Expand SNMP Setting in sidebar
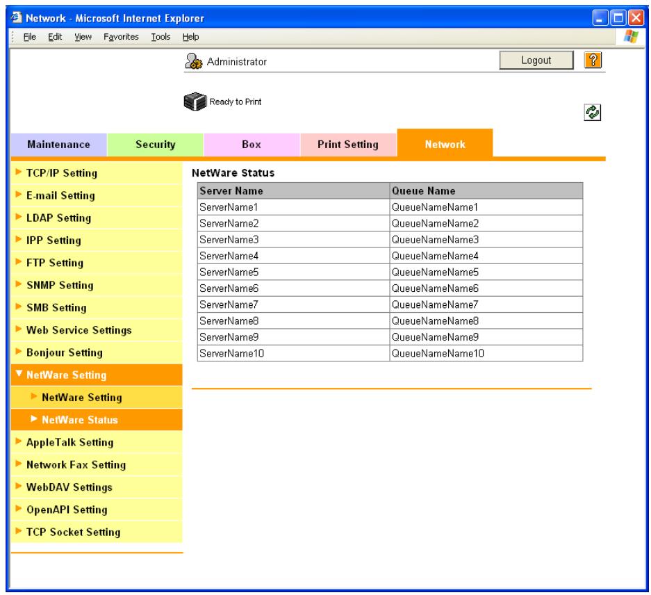651x595 pixels. click(x=97, y=285)
